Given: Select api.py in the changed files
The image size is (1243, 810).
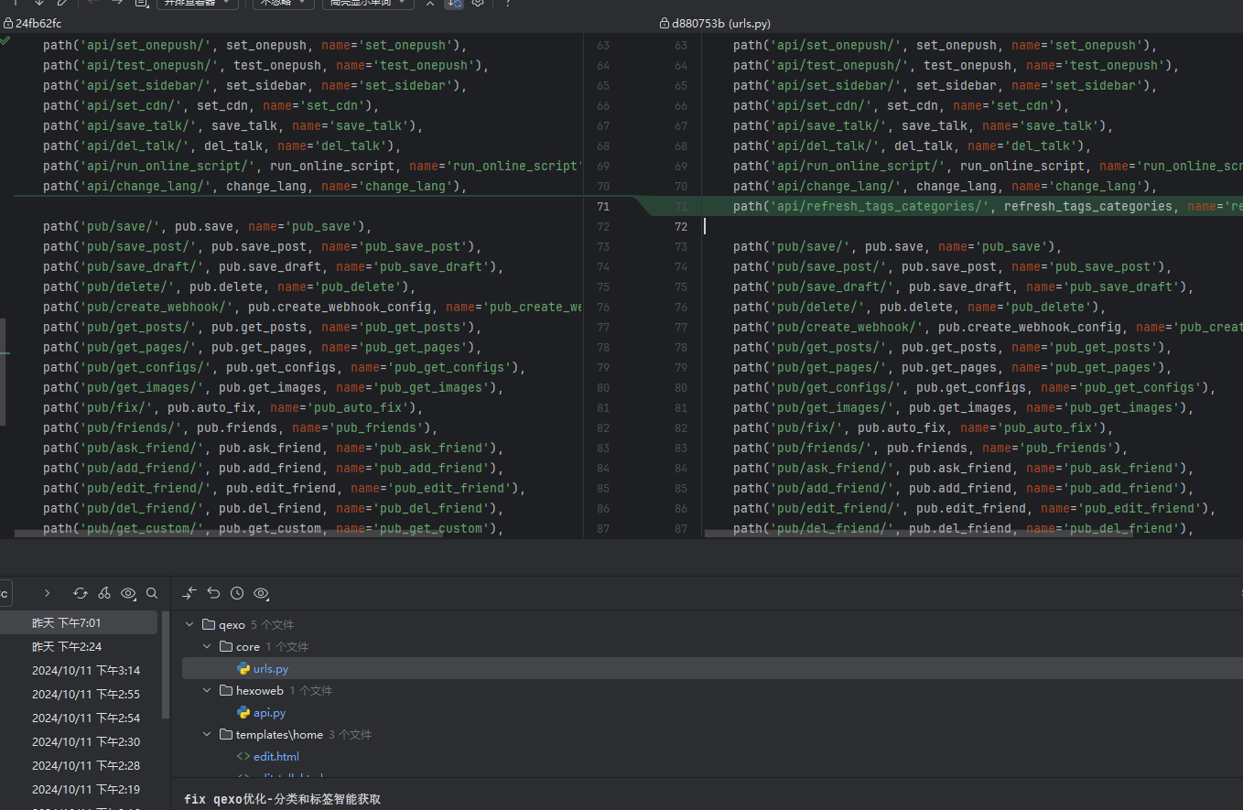Looking at the screenshot, I should [269, 713].
